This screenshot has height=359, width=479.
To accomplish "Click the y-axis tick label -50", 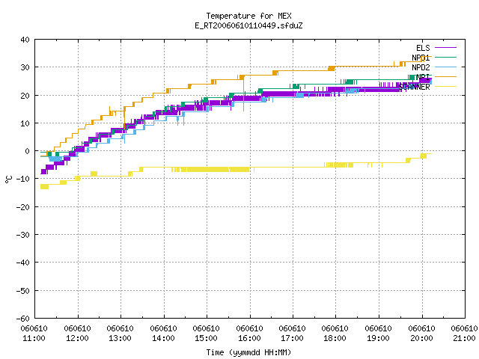I will [23, 291].
